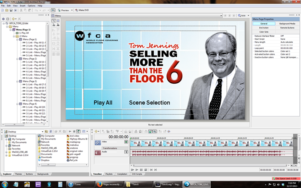
Task: Open the Help menu
Action: click(x=40, y=6)
